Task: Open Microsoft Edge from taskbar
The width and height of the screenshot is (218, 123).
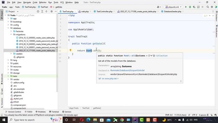Action: (88, 120)
